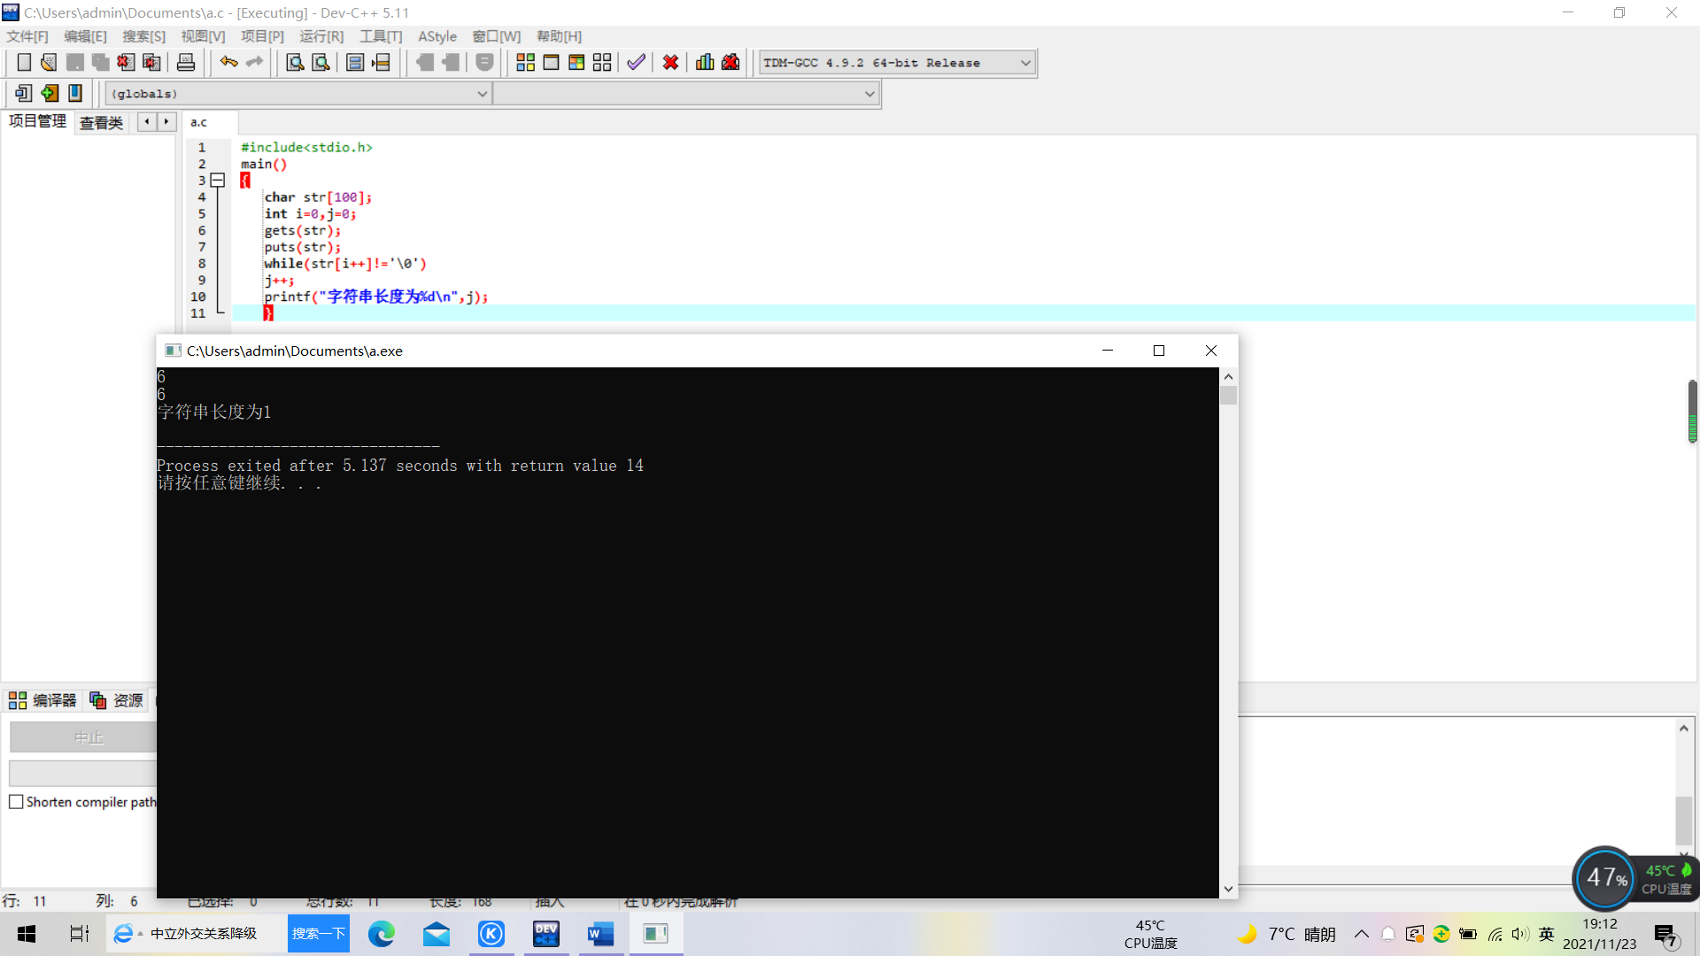Click the 搜索一下 button in taskbar
This screenshot has width=1700, height=956.
318,934
